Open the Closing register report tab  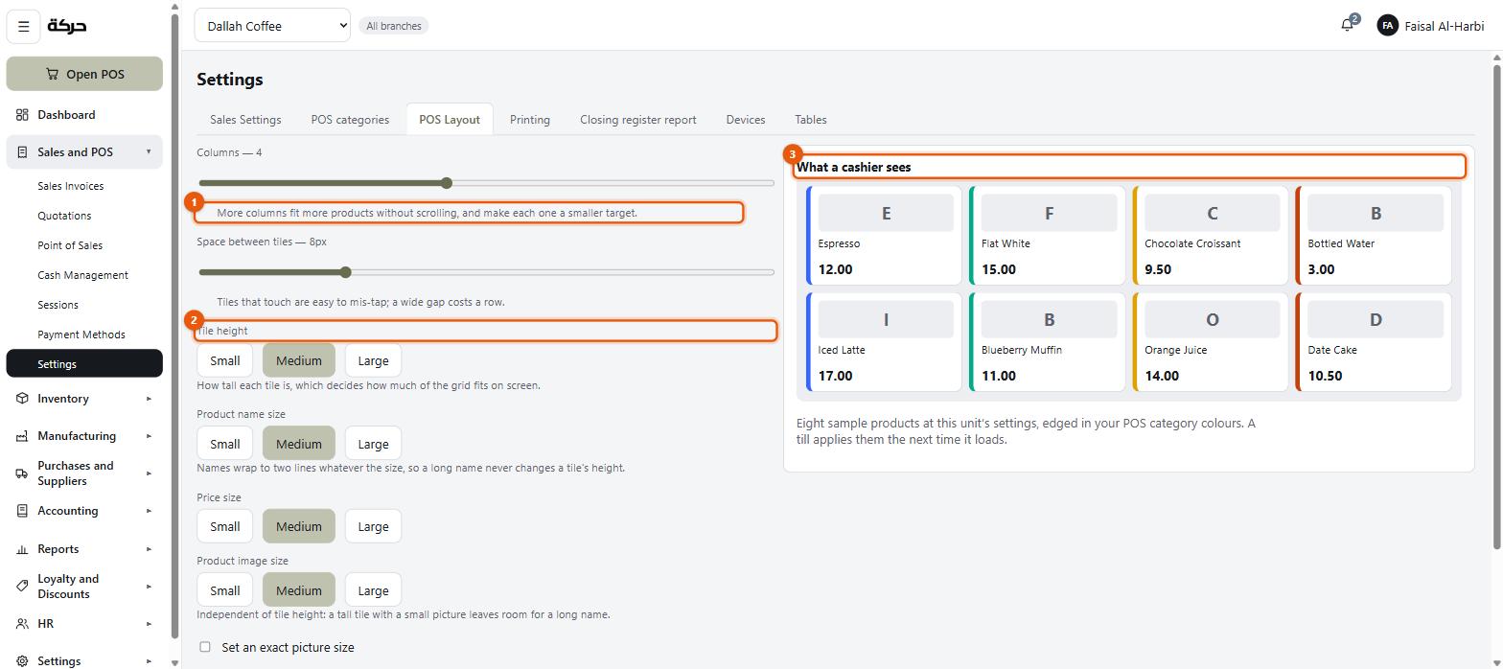click(x=638, y=120)
